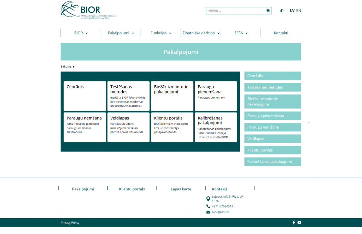Image resolution: width=362 pixels, height=234 pixels.
Task: Toggle the high contrast mode icon
Action: tap(282, 11)
